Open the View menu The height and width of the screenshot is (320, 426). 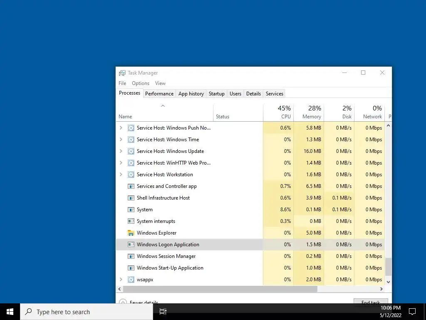coord(160,83)
